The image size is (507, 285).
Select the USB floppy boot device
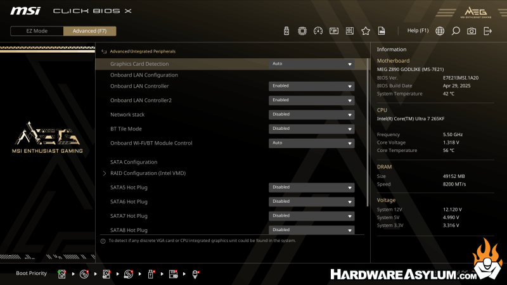tap(173, 274)
